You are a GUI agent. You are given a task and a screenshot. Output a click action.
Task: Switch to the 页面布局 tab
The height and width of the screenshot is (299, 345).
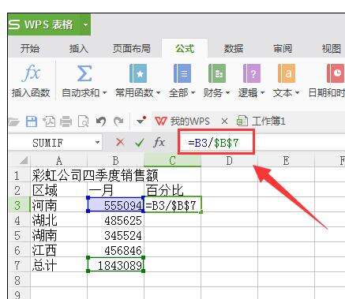[132, 49]
